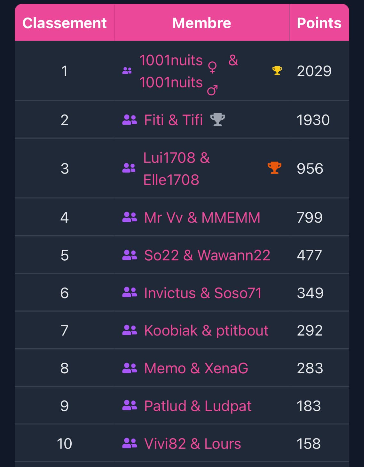377x467 pixels.
Task: Click the Membre column header
Action: coord(201,23)
